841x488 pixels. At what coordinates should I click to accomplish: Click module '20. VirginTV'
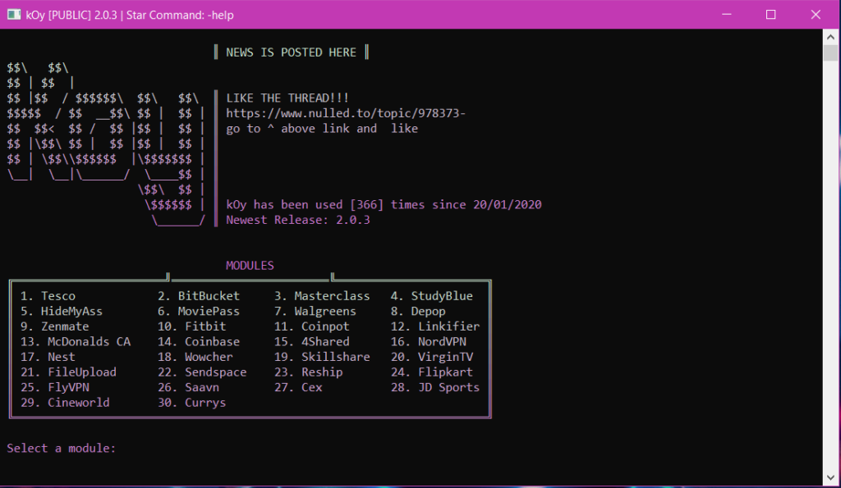[x=432, y=357]
